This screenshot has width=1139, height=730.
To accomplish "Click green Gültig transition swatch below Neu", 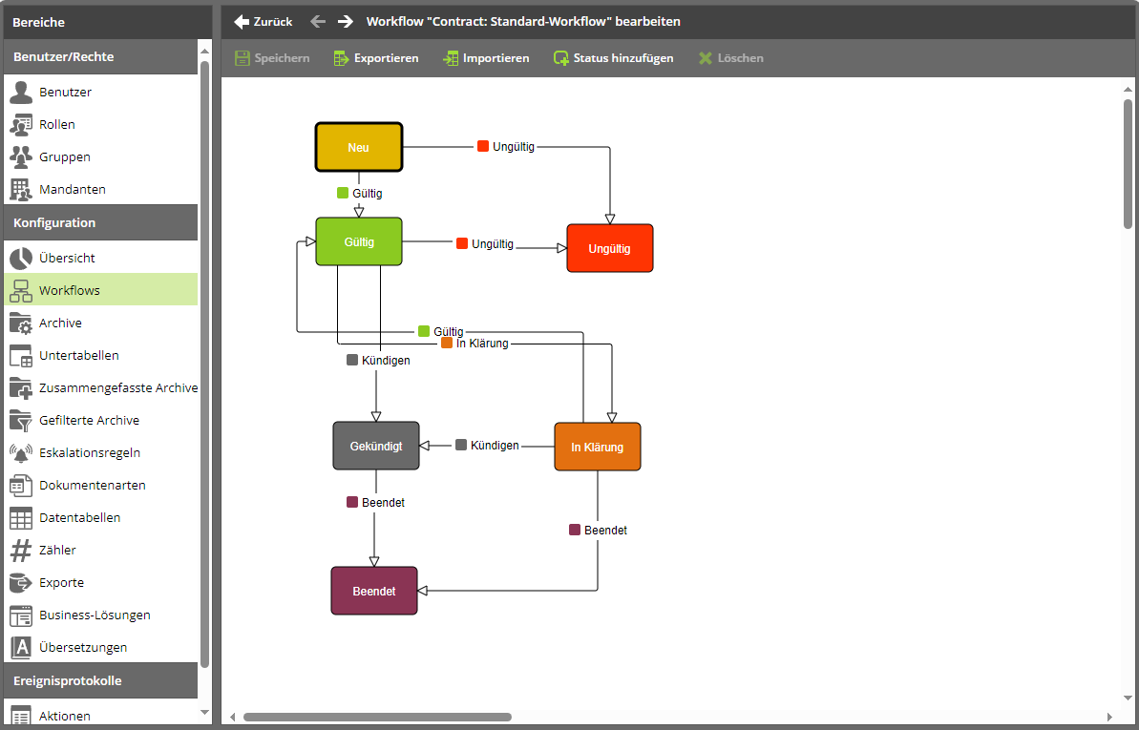I will [x=343, y=193].
